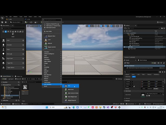Open the viewport hamburger options menu
Viewport: 166px width, 125px height.
[x=28, y=26]
